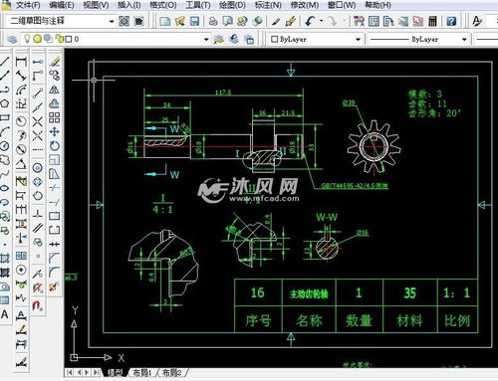Select the Explode modify tool
The height and width of the screenshot is (381, 498).
[55, 286]
